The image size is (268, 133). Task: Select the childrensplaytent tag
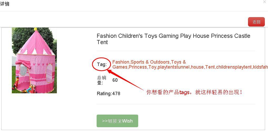[x=234, y=67]
